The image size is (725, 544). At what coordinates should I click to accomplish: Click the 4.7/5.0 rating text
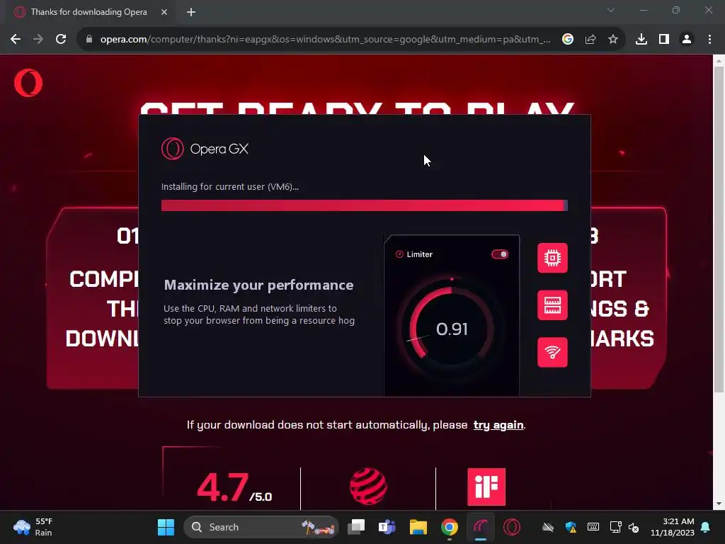pyautogui.click(x=234, y=487)
